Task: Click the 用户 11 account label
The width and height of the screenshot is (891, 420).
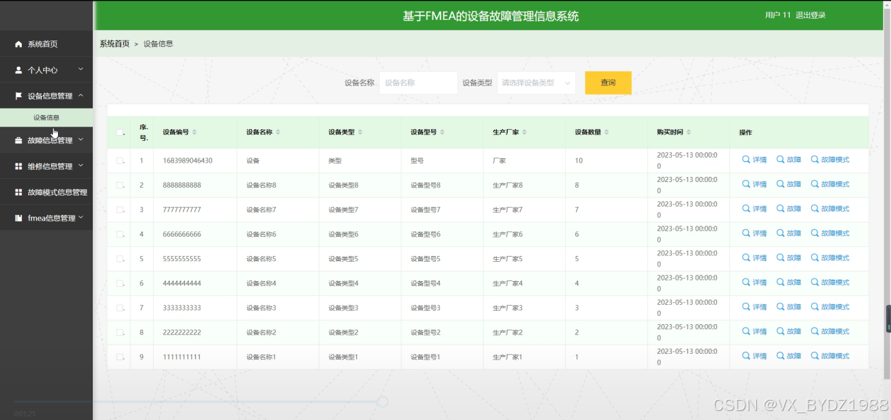Action: (778, 15)
